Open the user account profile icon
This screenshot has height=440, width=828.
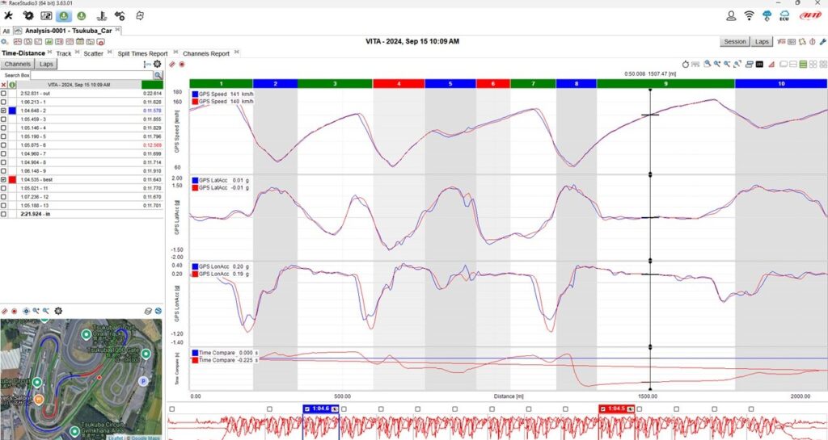click(x=731, y=15)
